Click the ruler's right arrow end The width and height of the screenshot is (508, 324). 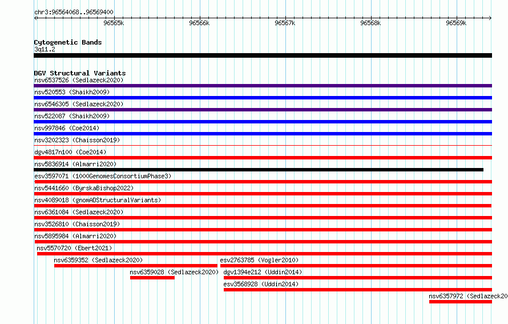(x=490, y=18)
